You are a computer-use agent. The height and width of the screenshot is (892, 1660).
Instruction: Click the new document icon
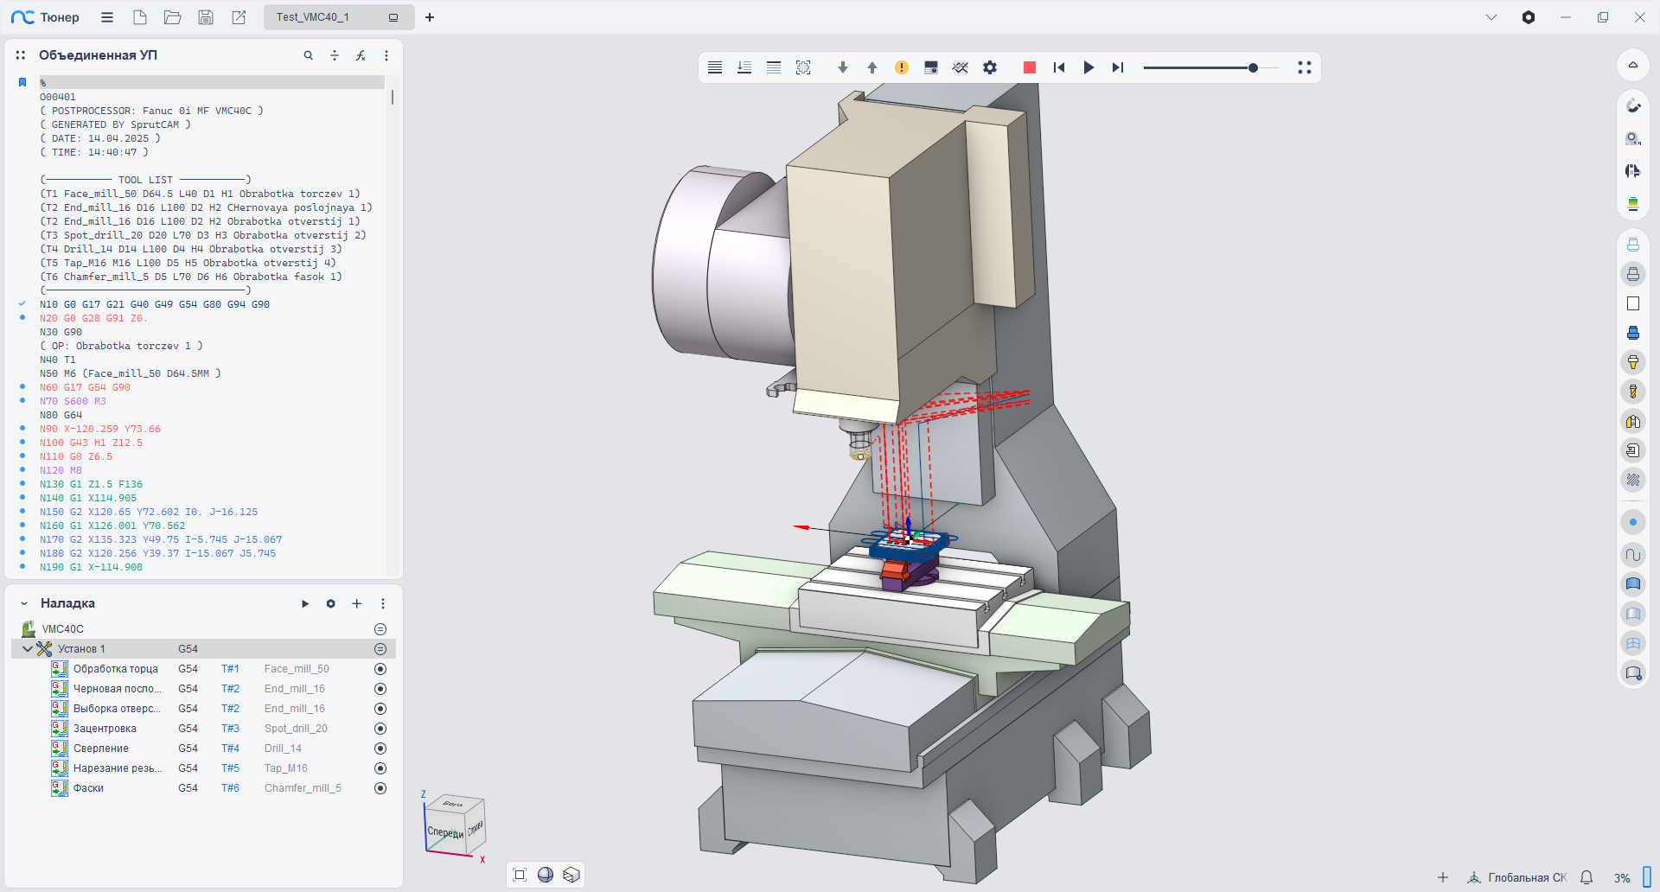coord(140,17)
